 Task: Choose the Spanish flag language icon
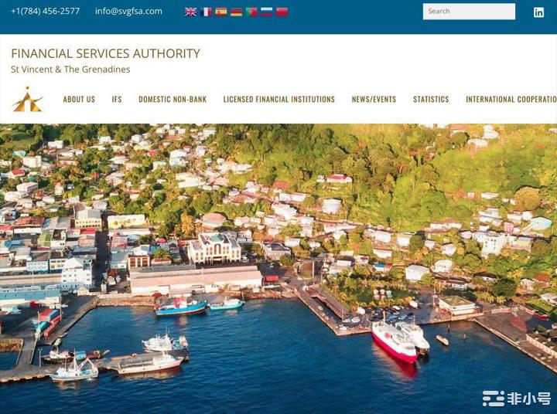(x=221, y=12)
